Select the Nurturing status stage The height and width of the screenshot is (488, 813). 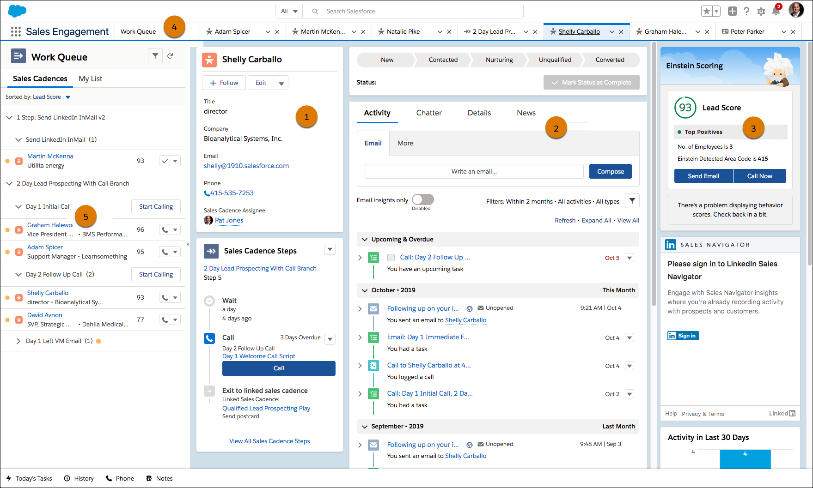pos(499,60)
